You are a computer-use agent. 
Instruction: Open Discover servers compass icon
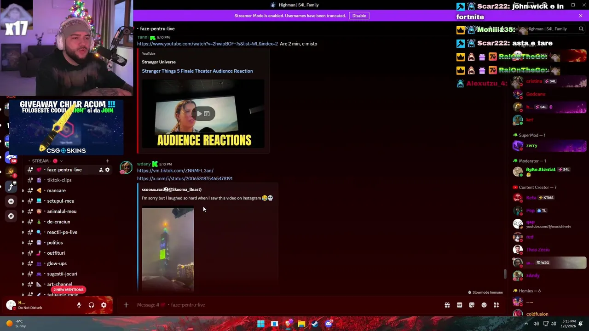(11, 216)
